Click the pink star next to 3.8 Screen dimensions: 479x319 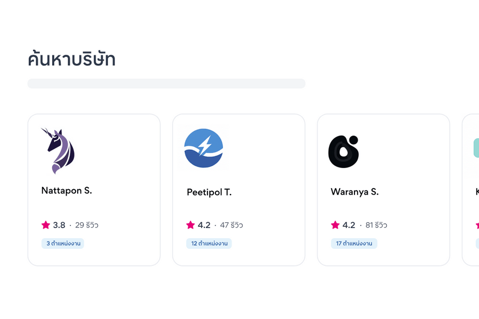point(46,225)
